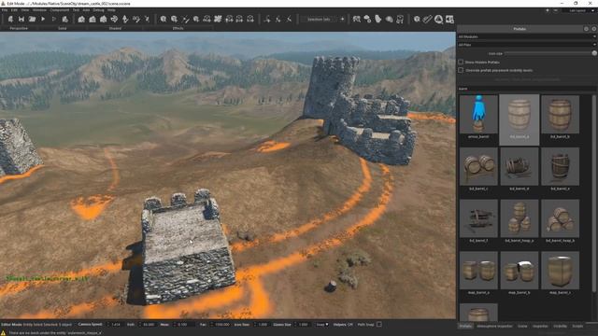
Task: Click the solid play button in toolbar
Action: tap(43, 19)
